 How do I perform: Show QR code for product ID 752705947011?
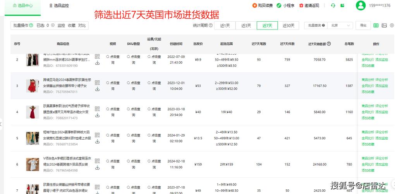[97, 83]
